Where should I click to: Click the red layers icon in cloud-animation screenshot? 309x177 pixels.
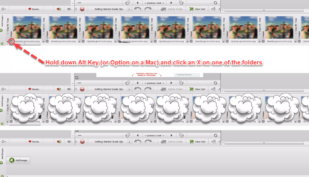pyautogui.click(x=82, y=89)
